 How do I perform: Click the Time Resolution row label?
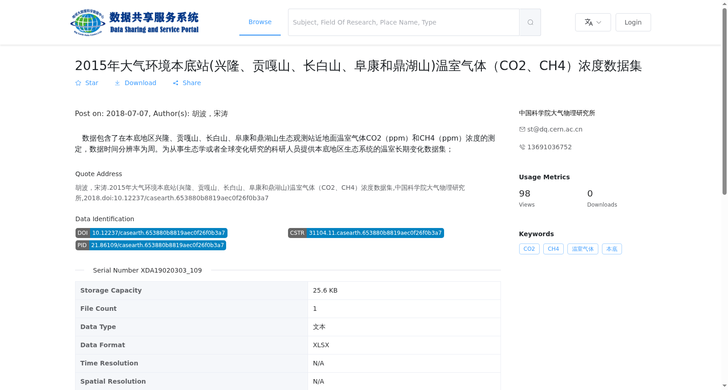pyautogui.click(x=109, y=363)
